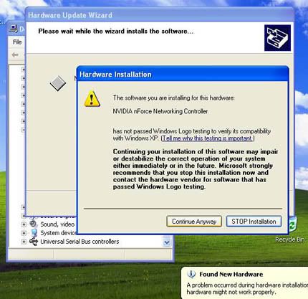Screen dimensions: 308x299
Task: Click the gray diamond device icon in wizard
Action: [x=58, y=83]
